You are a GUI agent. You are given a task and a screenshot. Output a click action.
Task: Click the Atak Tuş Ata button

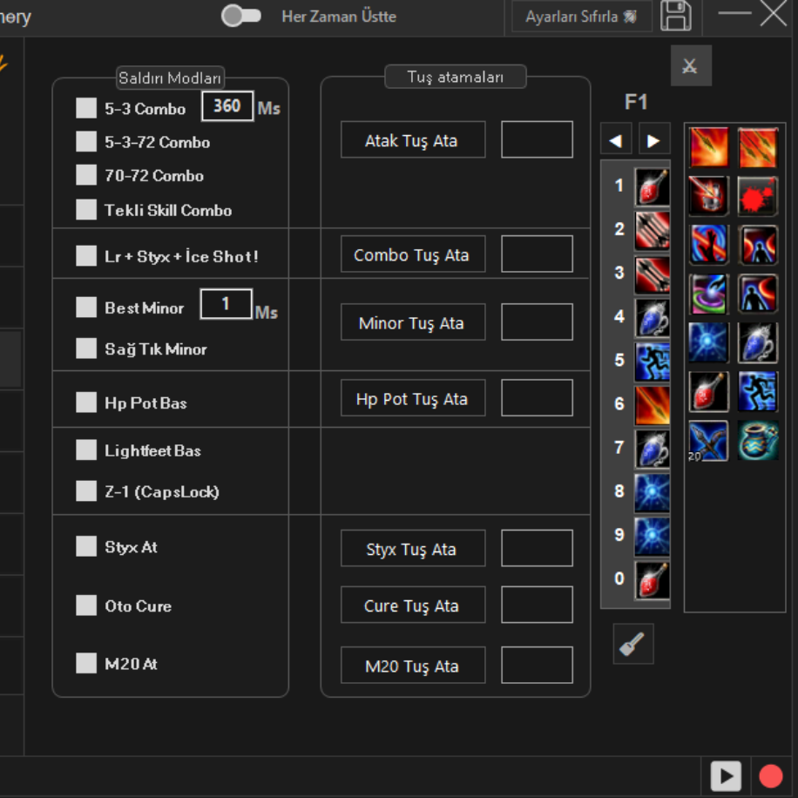coord(413,139)
